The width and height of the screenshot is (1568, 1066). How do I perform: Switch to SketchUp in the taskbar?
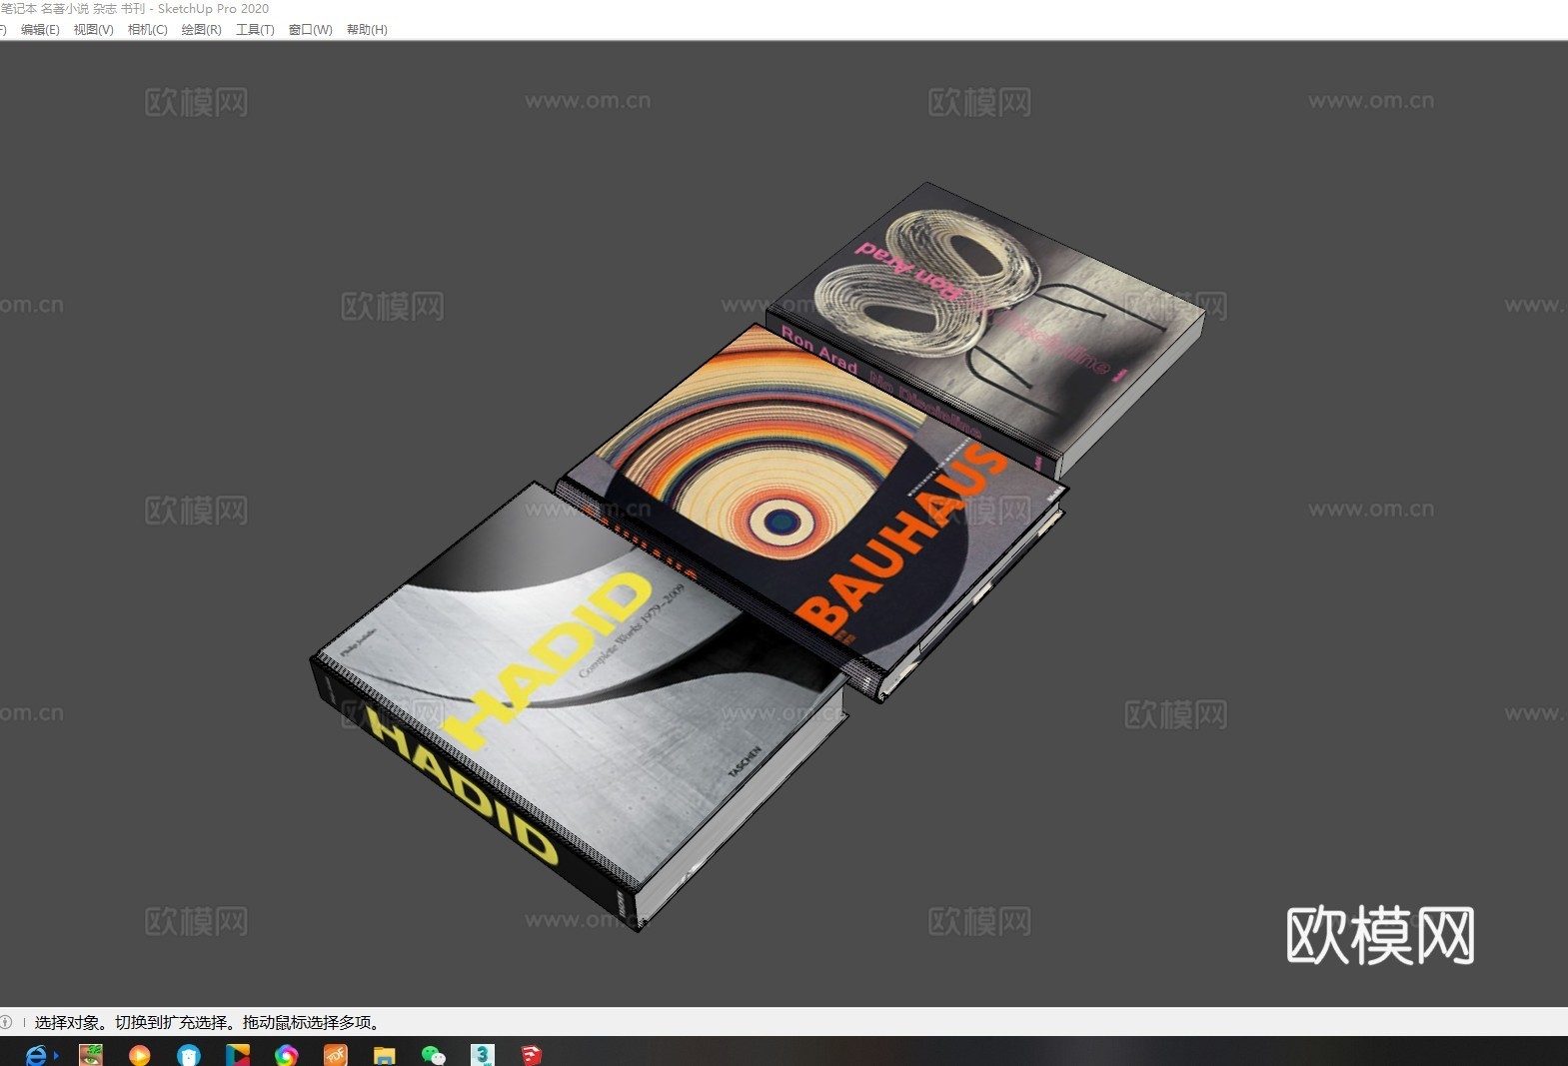531,1055
